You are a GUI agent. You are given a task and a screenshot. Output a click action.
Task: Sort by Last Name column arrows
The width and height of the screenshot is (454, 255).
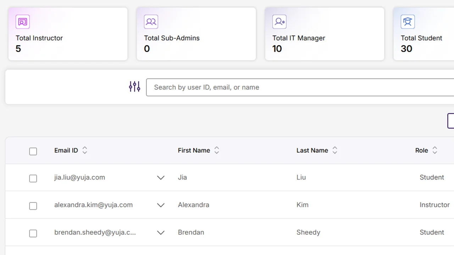click(334, 151)
